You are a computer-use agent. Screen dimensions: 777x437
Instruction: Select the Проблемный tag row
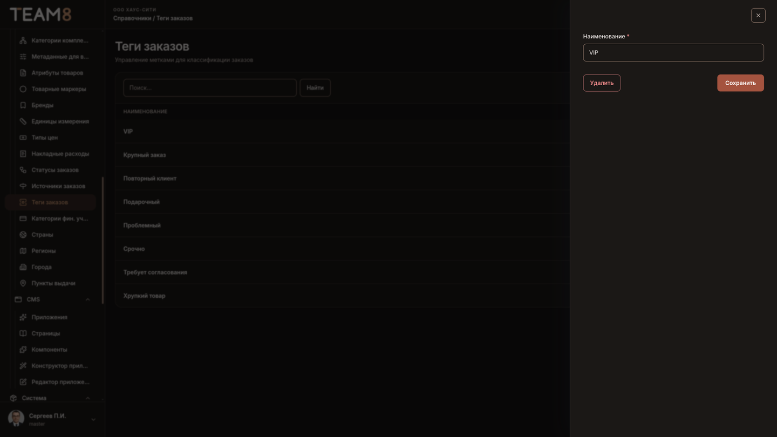342,226
